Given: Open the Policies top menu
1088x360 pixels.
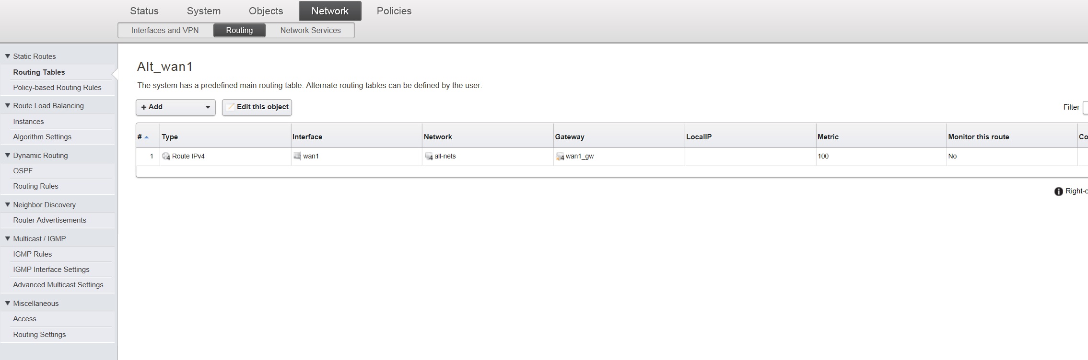Looking at the screenshot, I should (394, 11).
